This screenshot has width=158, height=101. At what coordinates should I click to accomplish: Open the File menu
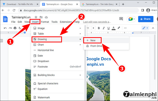[x=13, y=22]
